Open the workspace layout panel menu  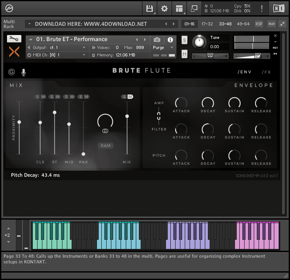[179, 8]
